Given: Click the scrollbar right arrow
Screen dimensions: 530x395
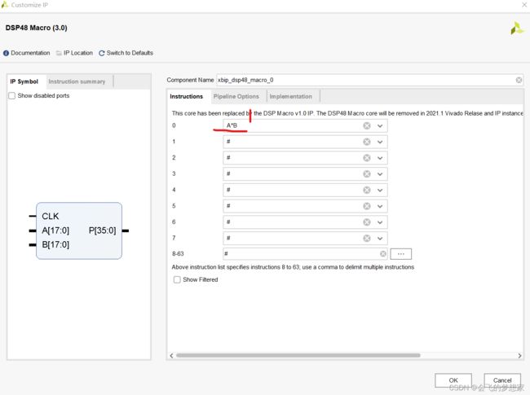Looking at the screenshot, I should (519, 355).
